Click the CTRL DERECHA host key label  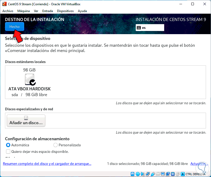click(195, 174)
